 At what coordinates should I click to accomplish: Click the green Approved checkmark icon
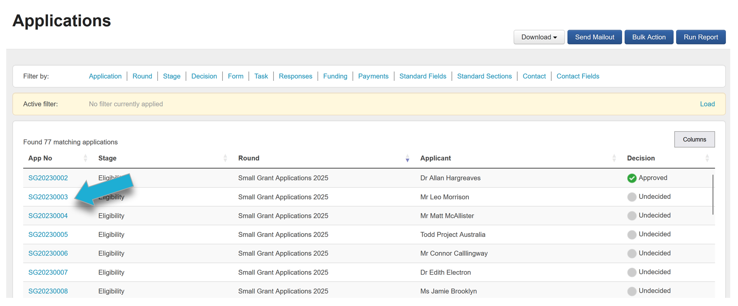click(631, 178)
